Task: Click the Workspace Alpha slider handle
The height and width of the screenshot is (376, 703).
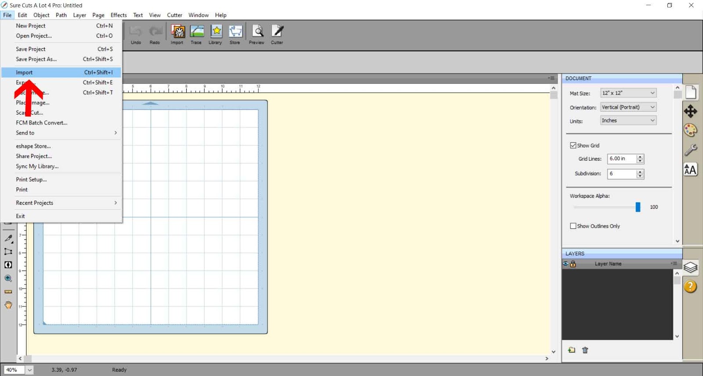Action: tap(638, 207)
